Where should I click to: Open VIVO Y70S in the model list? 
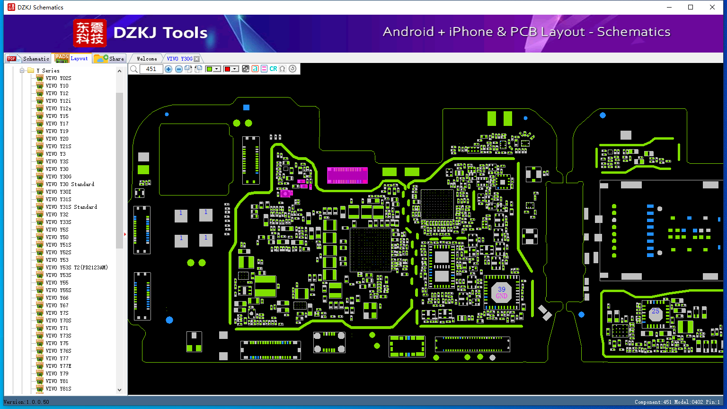click(x=58, y=320)
